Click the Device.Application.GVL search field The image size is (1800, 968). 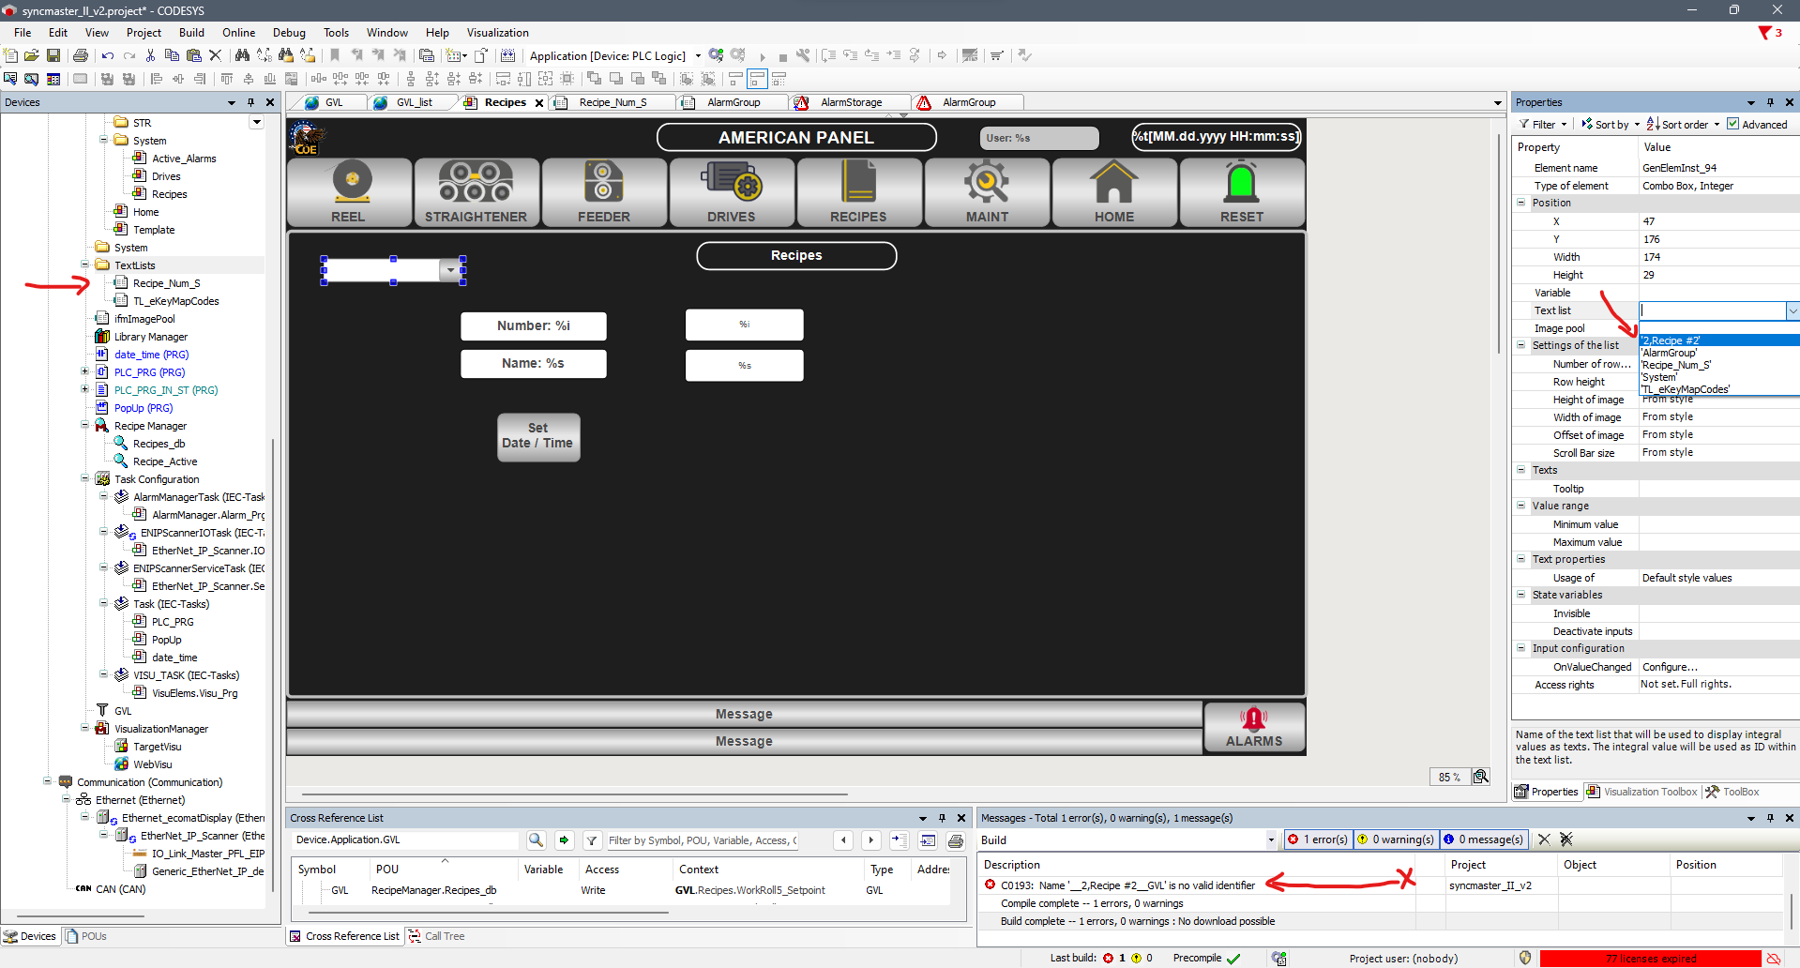(x=406, y=840)
